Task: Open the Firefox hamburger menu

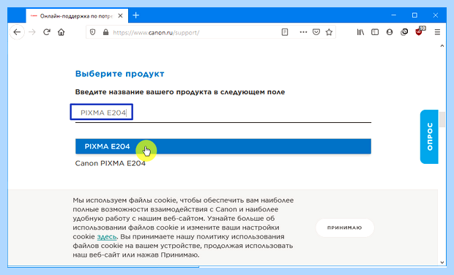Action: [437, 32]
